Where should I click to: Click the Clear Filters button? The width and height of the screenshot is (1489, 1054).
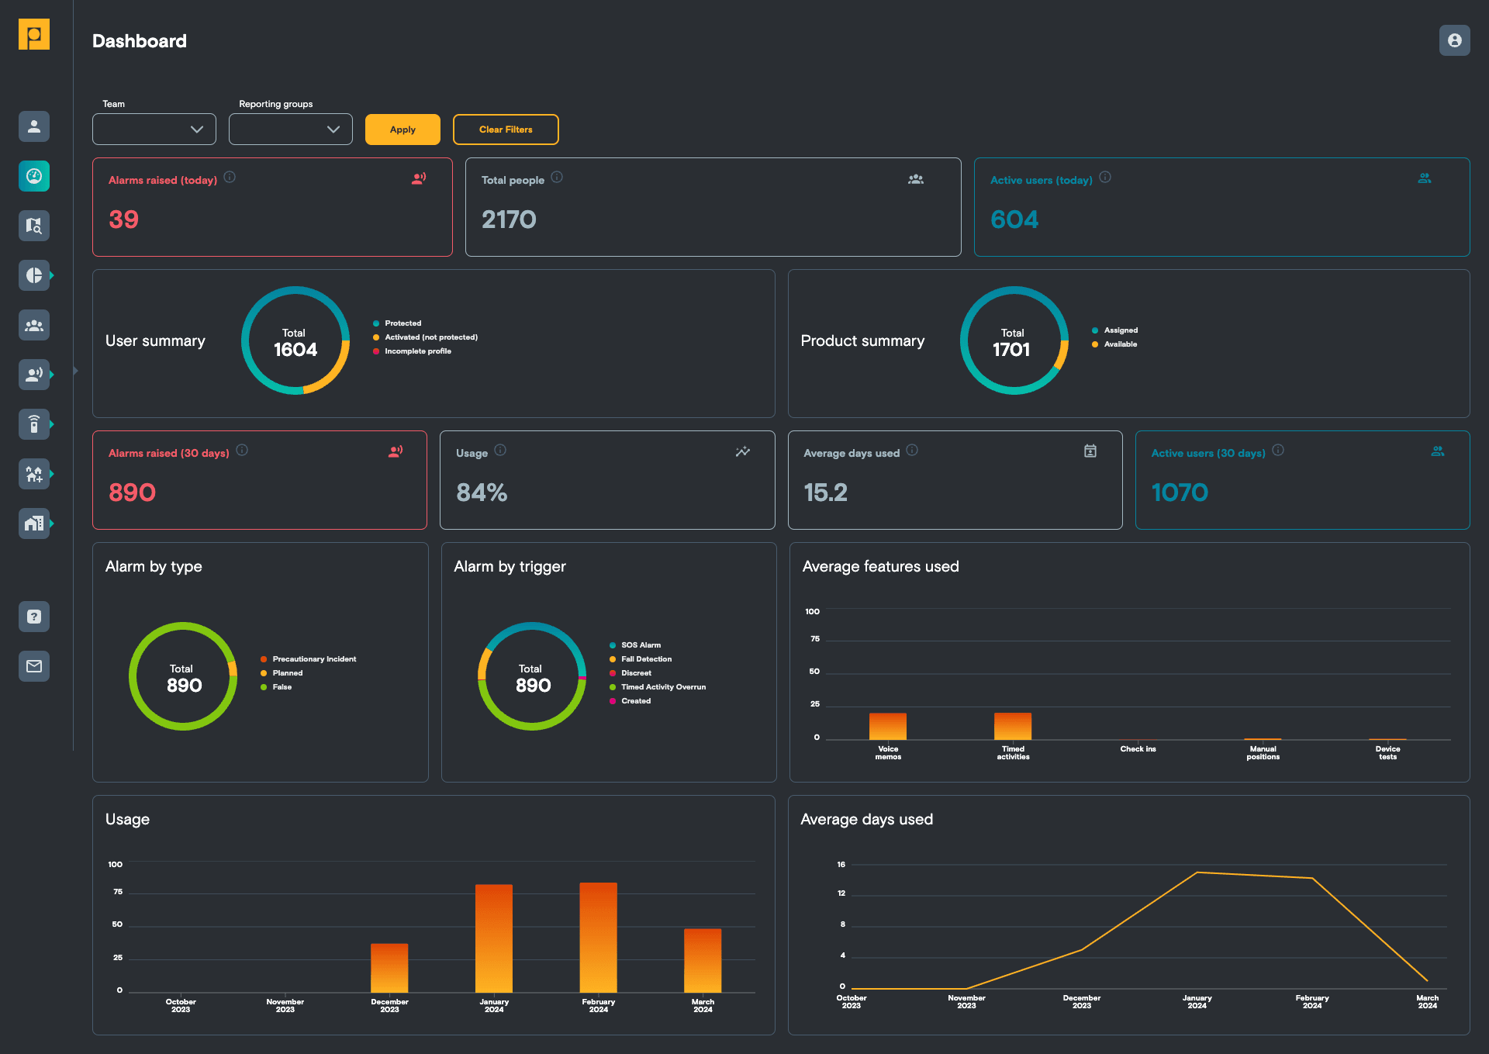(506, 130)
